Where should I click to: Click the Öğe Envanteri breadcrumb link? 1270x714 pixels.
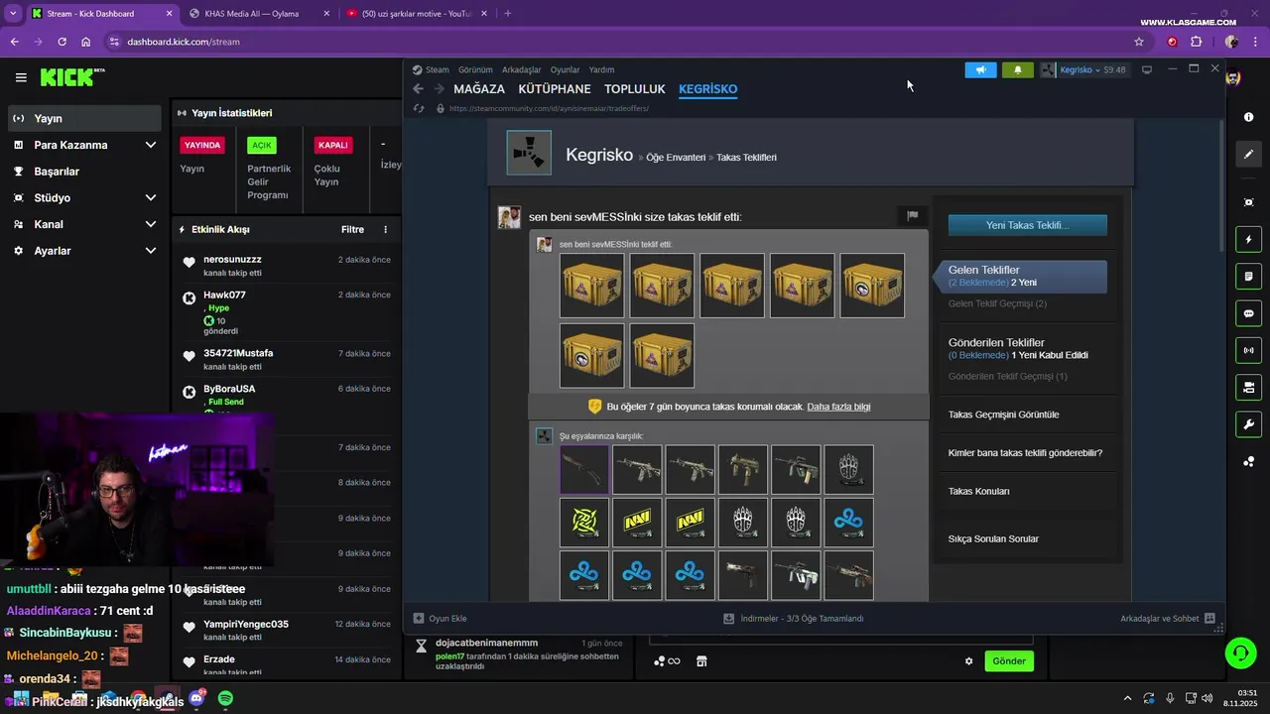pos(676,158)
